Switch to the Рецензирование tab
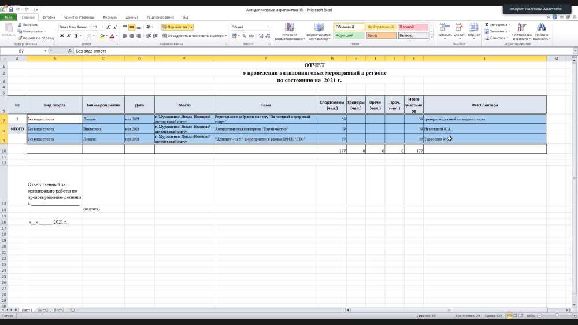 (x=160, y=17)
